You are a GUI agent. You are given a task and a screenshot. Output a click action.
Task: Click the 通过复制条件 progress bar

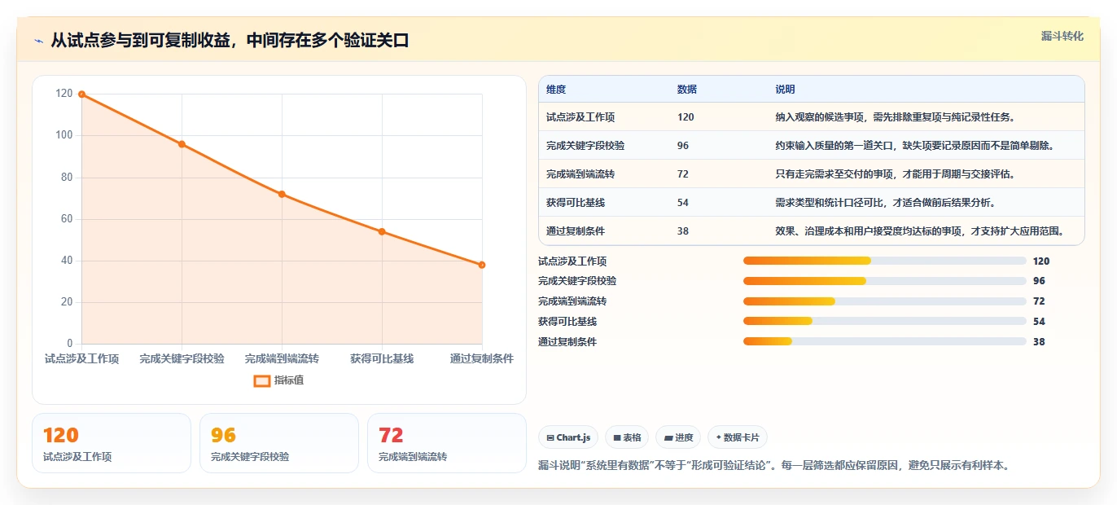coord(885,342)
